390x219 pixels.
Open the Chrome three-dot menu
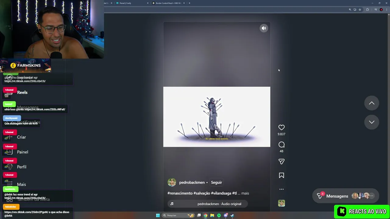click(387, 10)
